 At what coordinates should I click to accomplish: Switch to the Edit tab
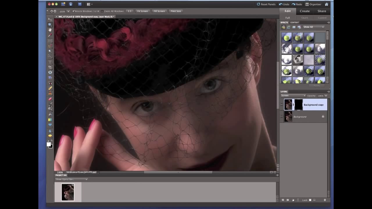288,11
